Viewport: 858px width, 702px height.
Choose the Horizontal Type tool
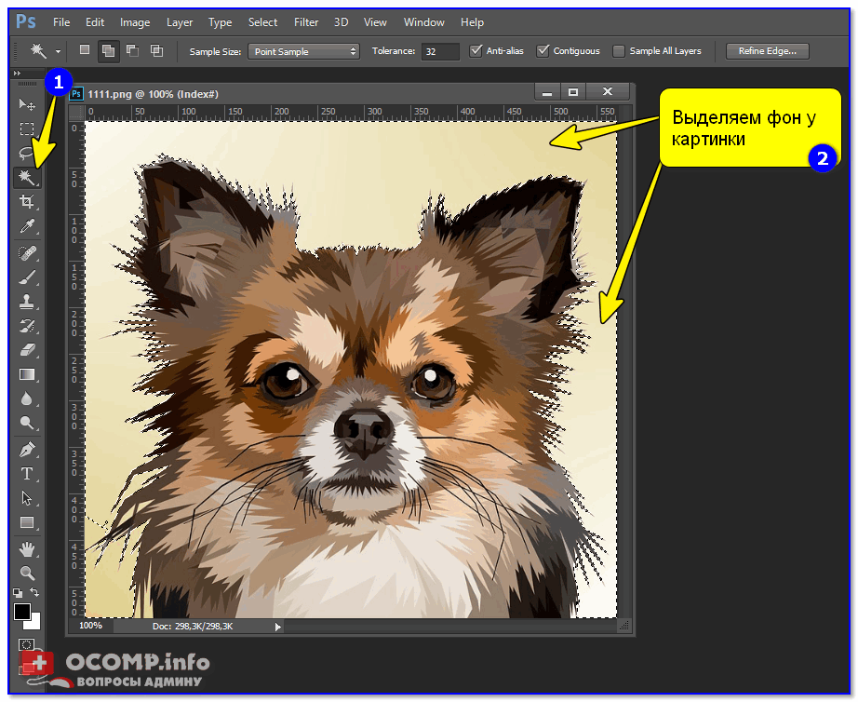click(x=27, y=474)
